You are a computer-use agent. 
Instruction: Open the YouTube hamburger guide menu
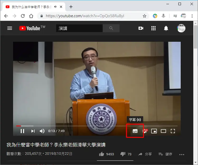10,28
